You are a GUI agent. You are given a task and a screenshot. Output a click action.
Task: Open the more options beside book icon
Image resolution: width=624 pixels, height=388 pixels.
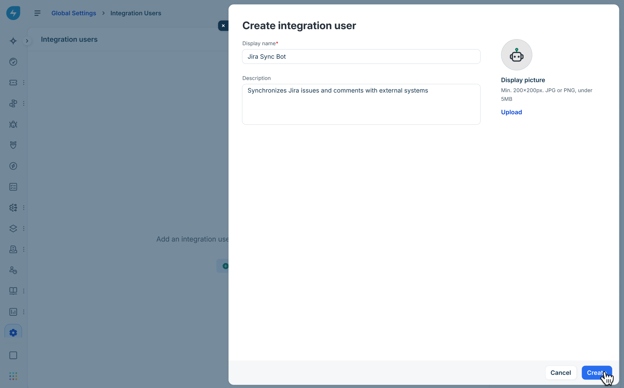point(24,291)
